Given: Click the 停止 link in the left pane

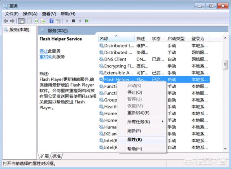Looking at the screenshot, I should tap(43, 51).
